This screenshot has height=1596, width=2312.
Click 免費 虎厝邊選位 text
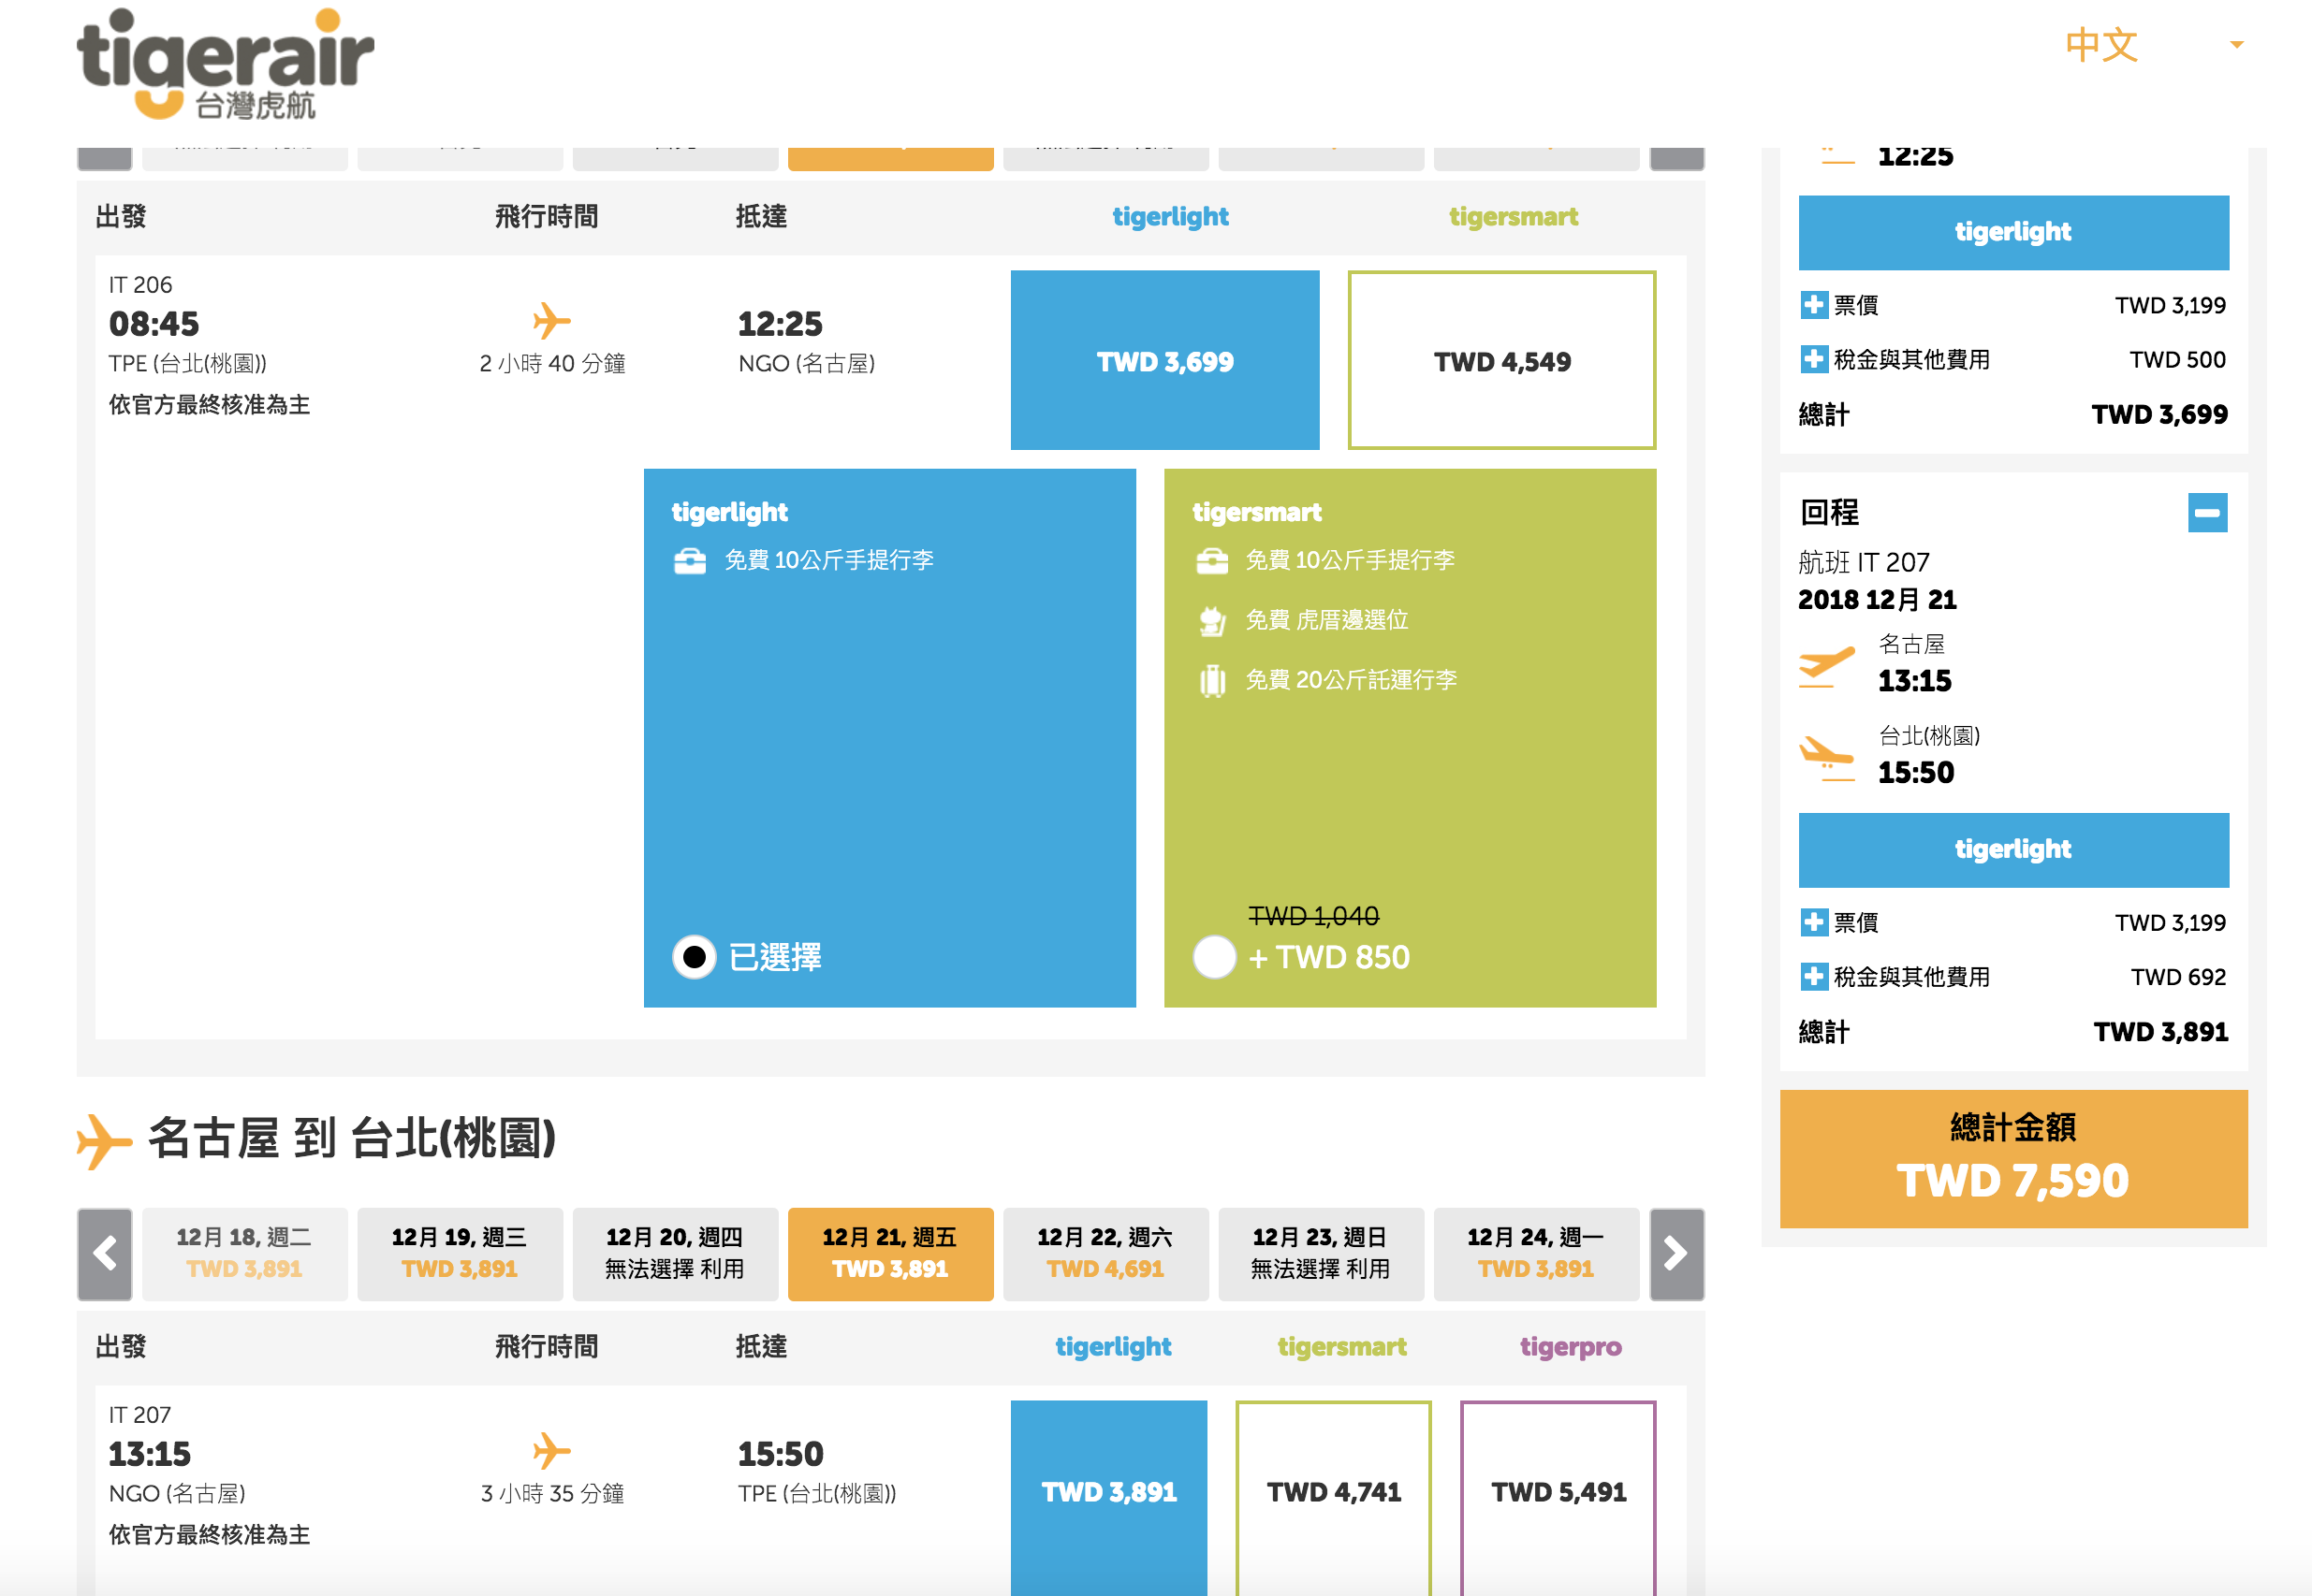[1326, 620]
